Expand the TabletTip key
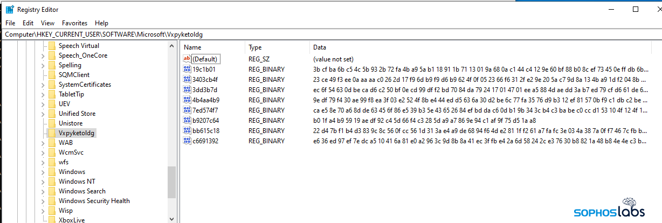Viewport: 662px width, 223px height. [43, 94]
